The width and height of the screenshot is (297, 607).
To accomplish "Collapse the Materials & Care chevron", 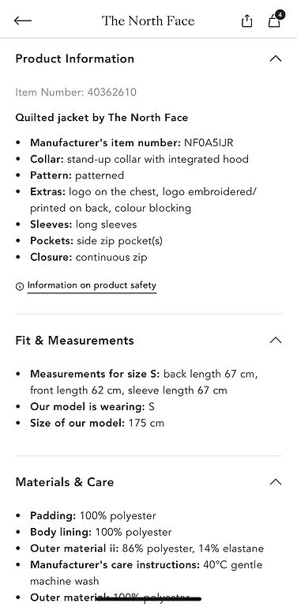I will click(x=276, y=482).
